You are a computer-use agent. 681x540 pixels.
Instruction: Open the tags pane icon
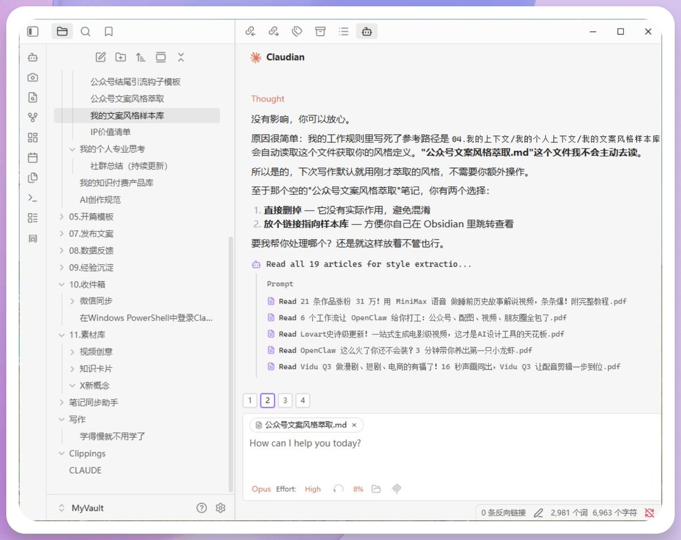coord(297,32)
